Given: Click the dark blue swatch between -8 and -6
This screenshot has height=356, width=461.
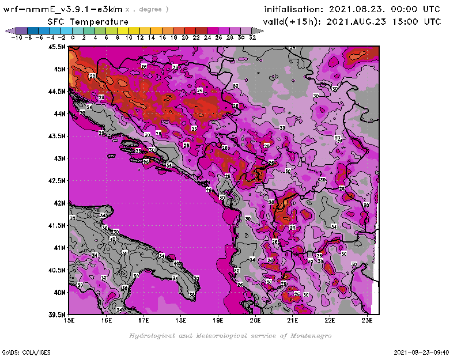Looking at the screenshot, I should (33, 31).
